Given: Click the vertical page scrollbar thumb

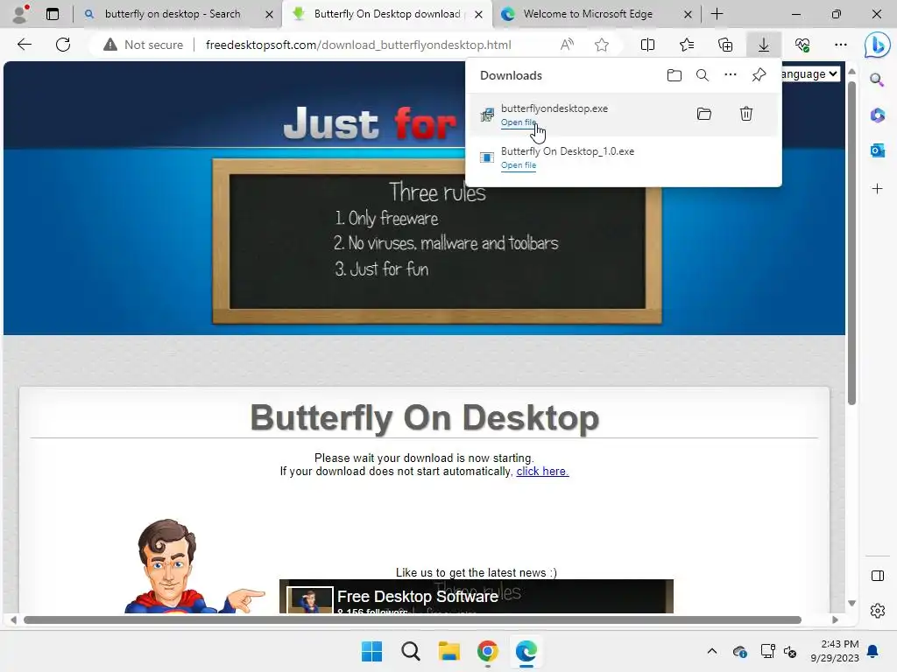Looking at the screenshot, I should click(x=851, y=243).
